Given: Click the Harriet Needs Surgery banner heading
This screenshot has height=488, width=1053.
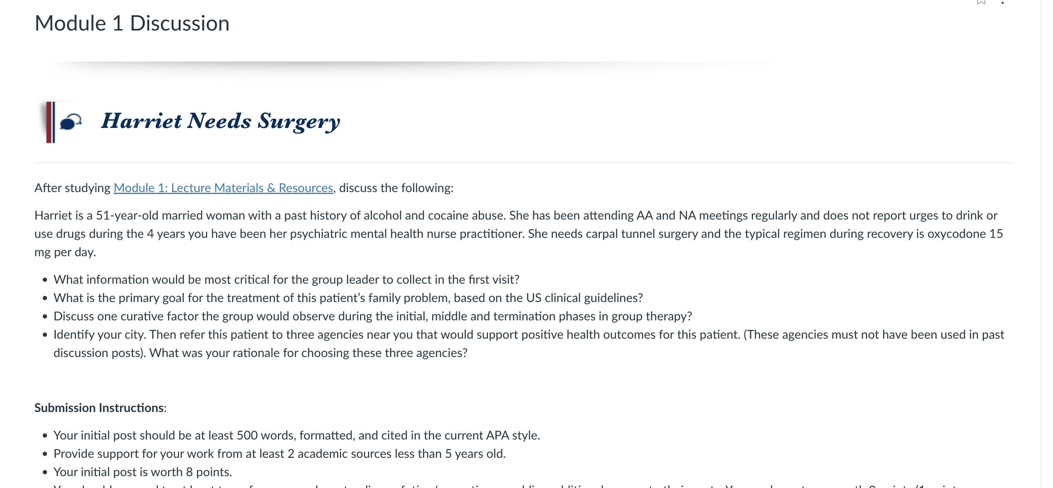Looking at the screenshot, I should (220, 121).
